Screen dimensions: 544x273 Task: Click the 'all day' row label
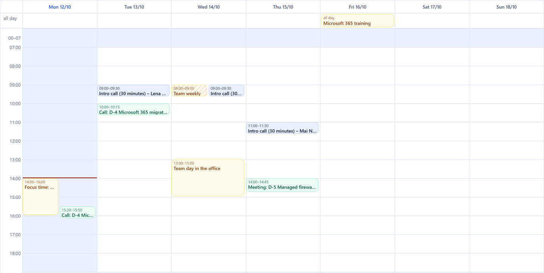(x=10, y=18)
